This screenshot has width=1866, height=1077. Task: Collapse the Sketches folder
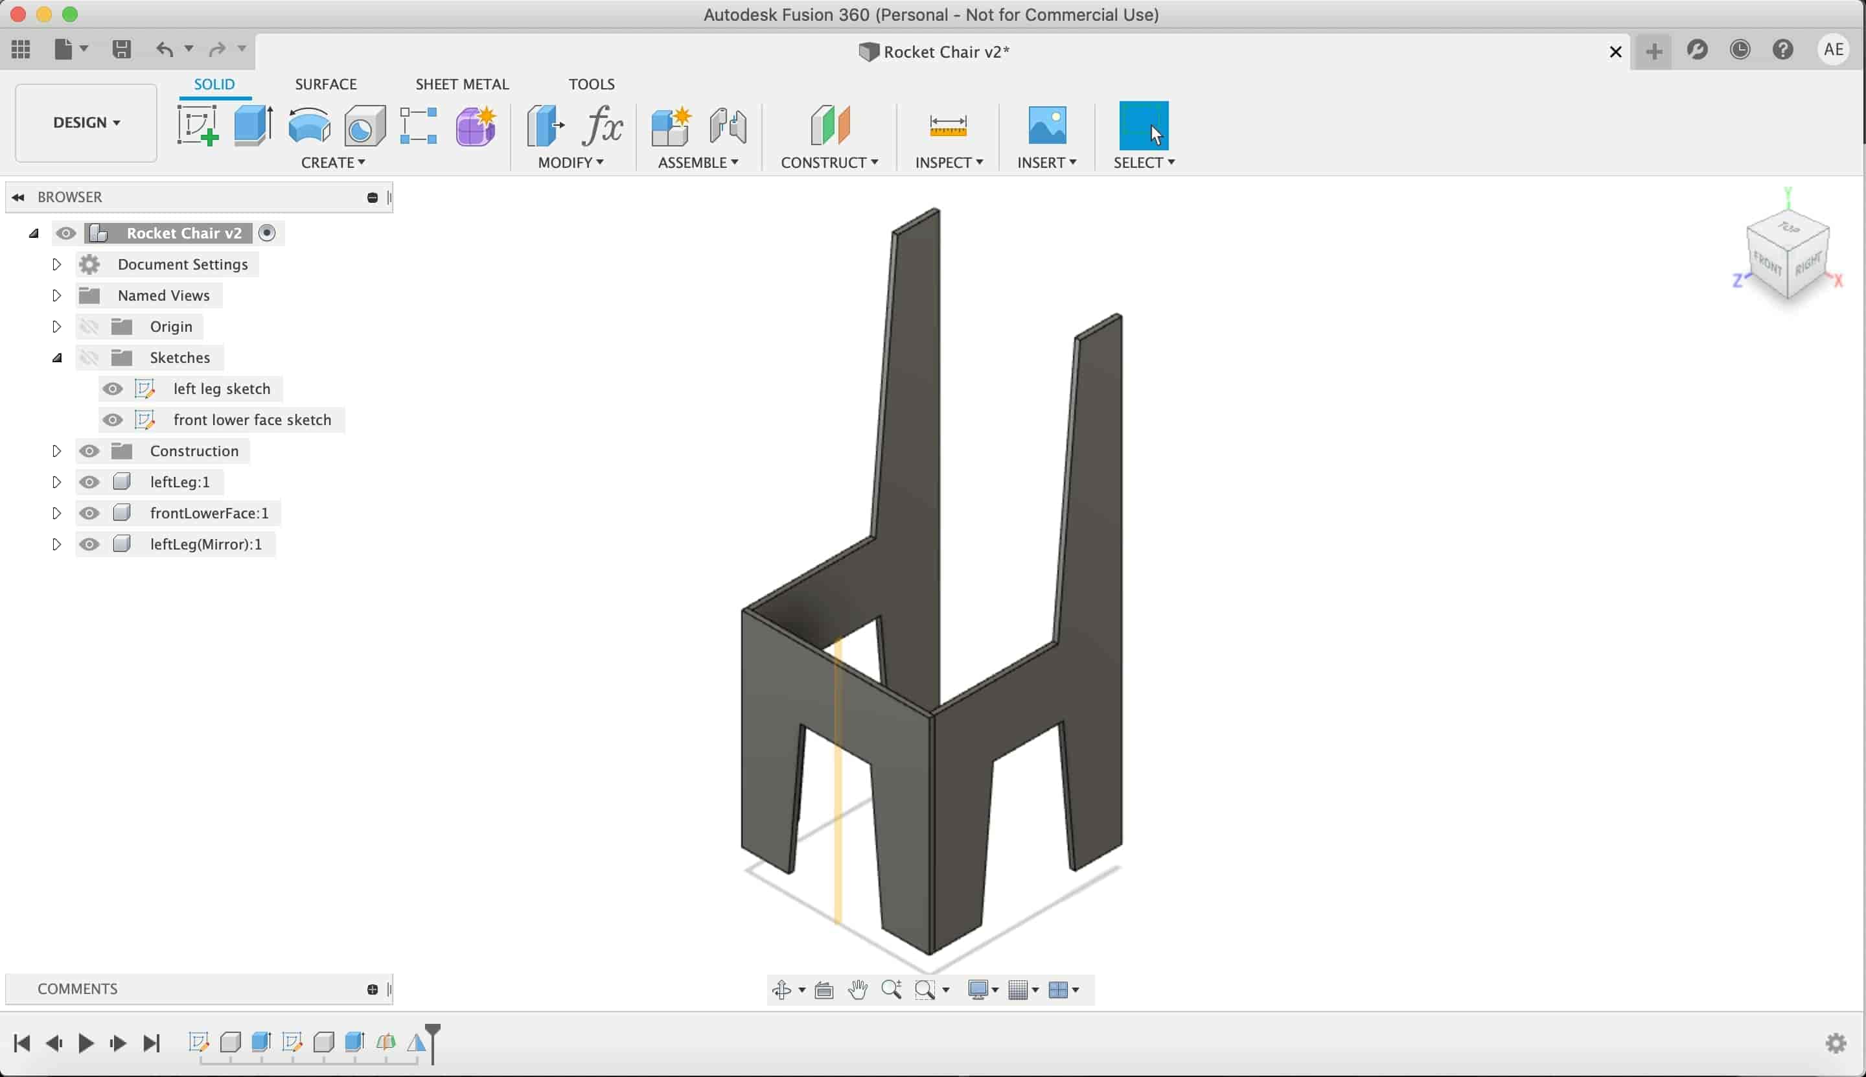coord(57,358)
